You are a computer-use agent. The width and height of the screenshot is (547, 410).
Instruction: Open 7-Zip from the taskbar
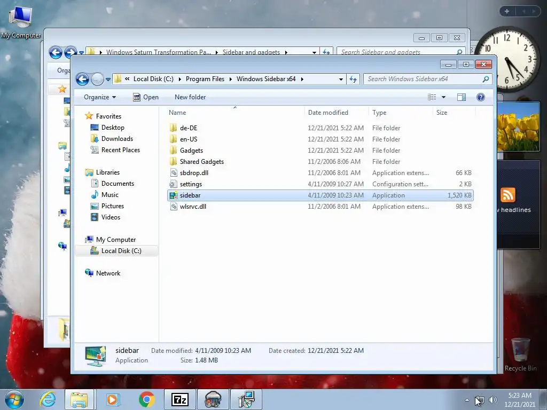pos(180,399)
